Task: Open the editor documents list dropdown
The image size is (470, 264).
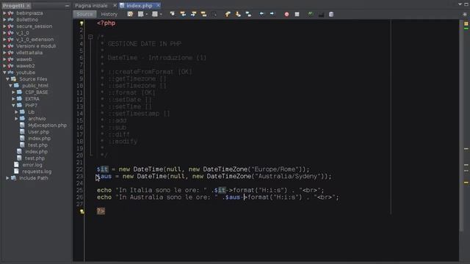Action: click(x=460, y=4)
